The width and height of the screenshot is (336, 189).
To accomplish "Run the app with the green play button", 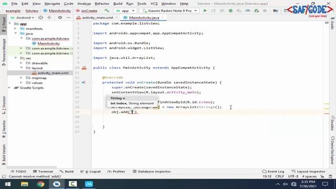I will [205, 10].
